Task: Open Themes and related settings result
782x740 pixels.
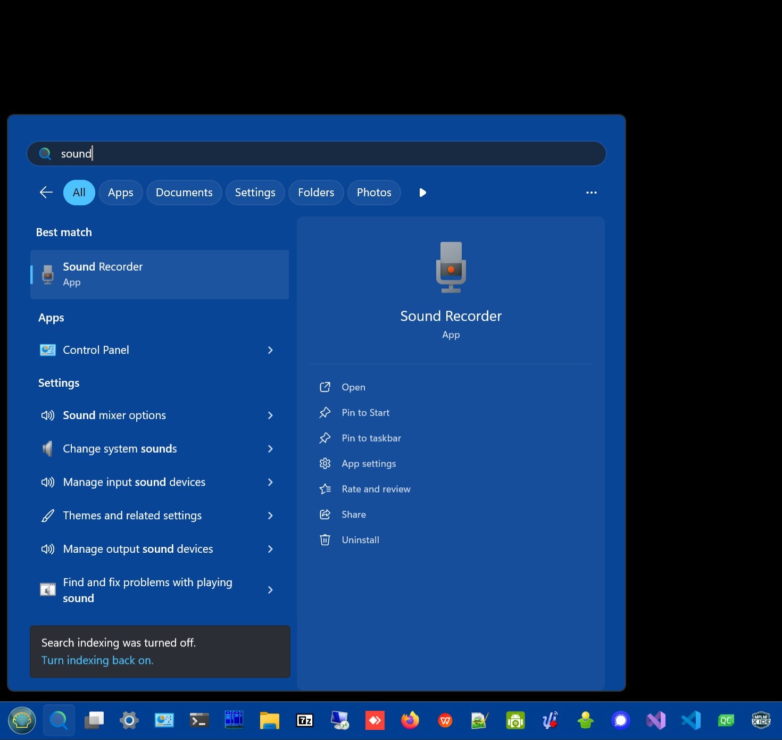Action: (x=160, y=515)
